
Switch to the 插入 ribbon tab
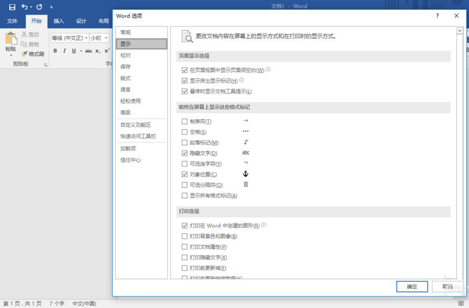coord(58,21)
